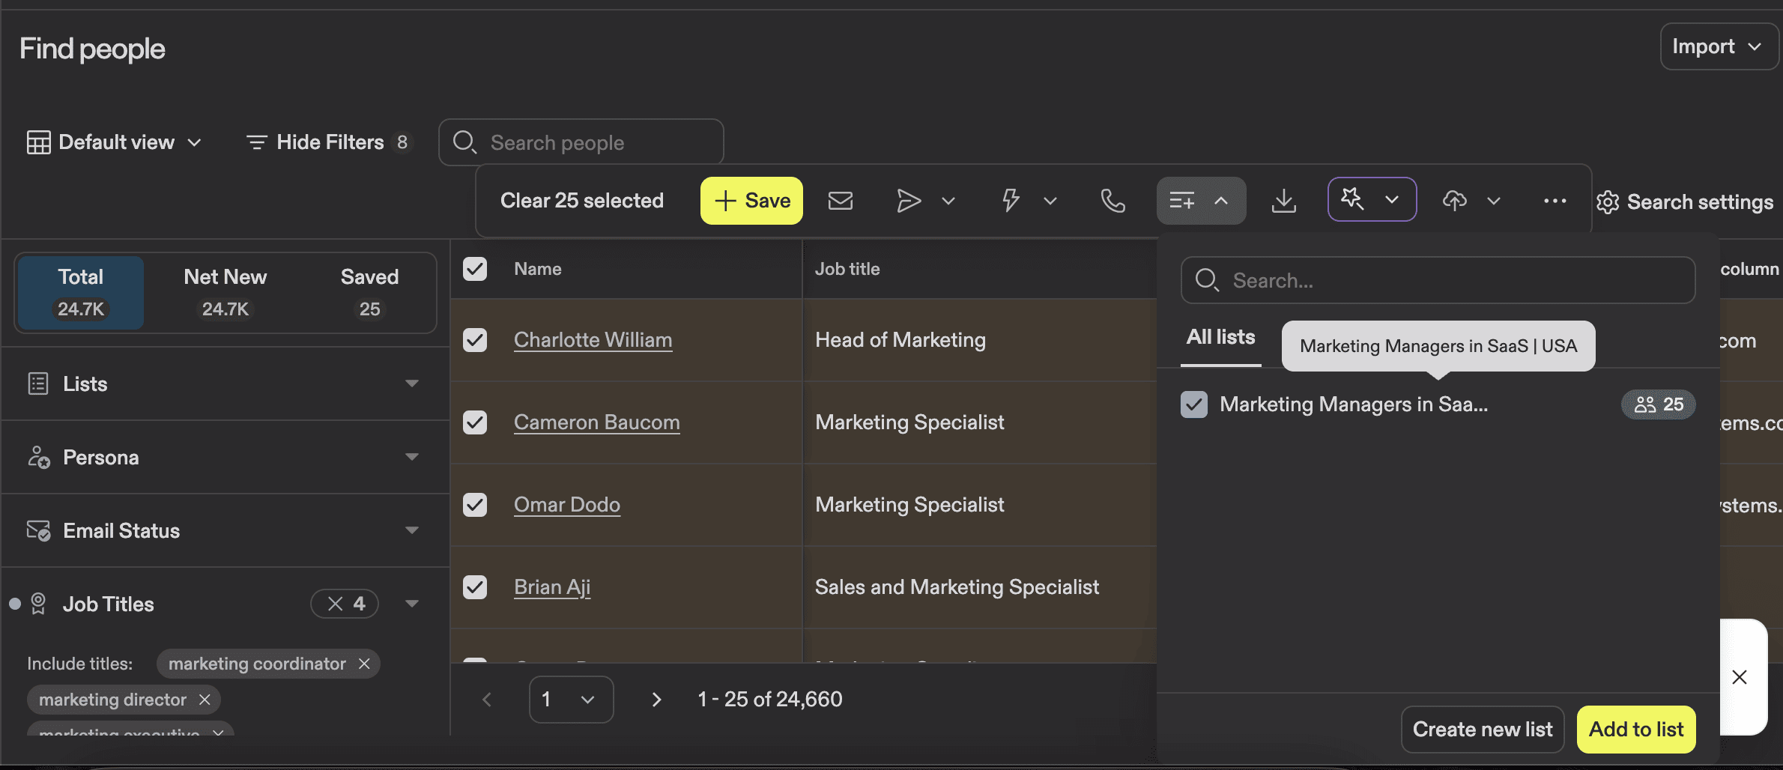Click the lightning bolt workflow icon
Screen dimensions: 1783x770
click(x=1011, y=201)
